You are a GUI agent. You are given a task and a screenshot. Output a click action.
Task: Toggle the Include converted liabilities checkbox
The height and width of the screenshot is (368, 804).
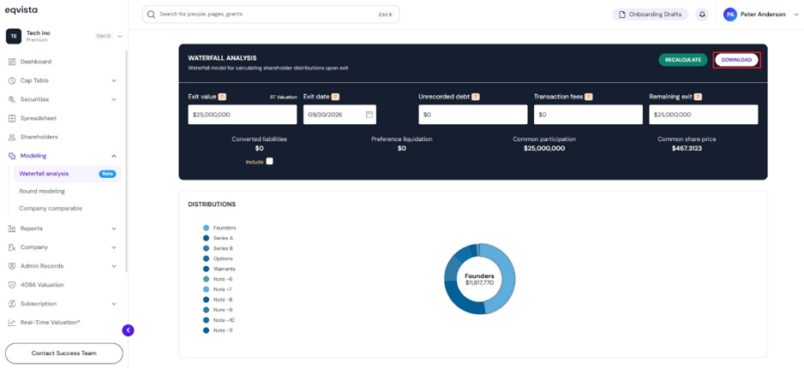click(270, 161)
